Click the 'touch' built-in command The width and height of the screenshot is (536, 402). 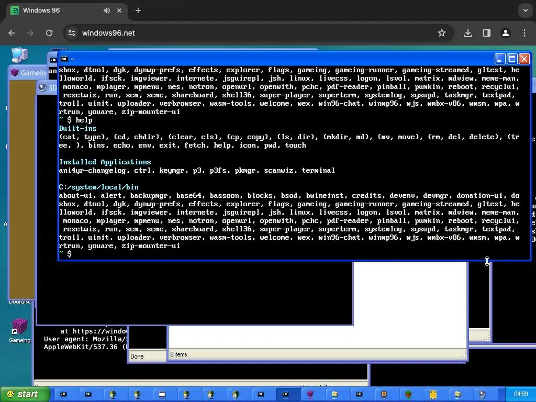pos(295,146)
